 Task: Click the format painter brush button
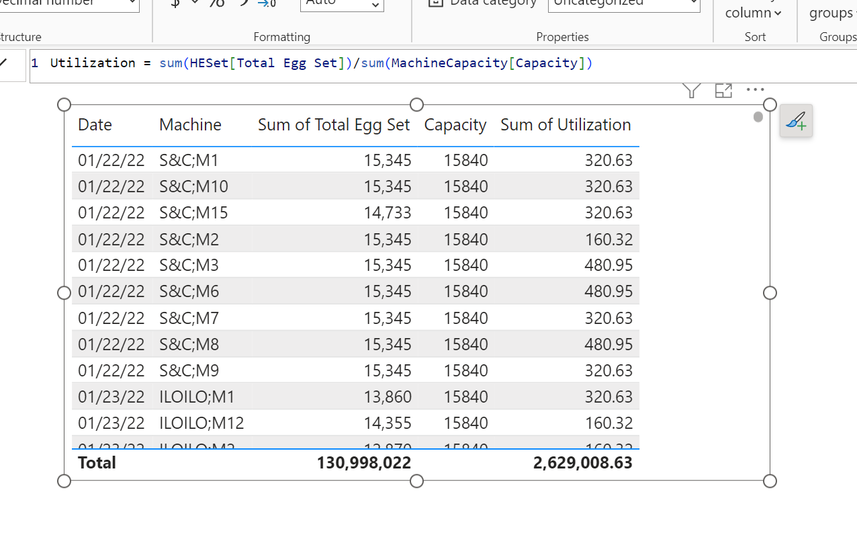[x=796, y=121]
